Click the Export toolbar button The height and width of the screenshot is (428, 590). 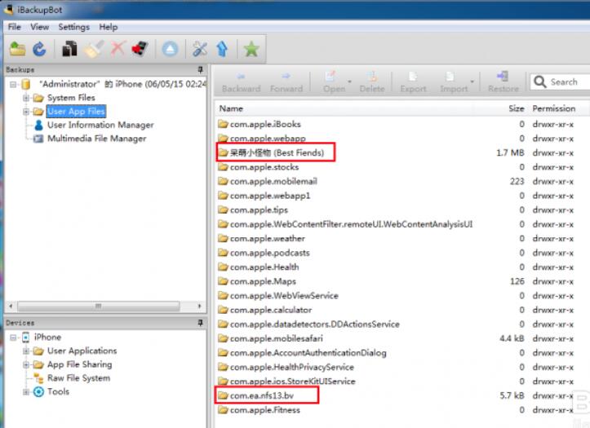click(413, 82)
